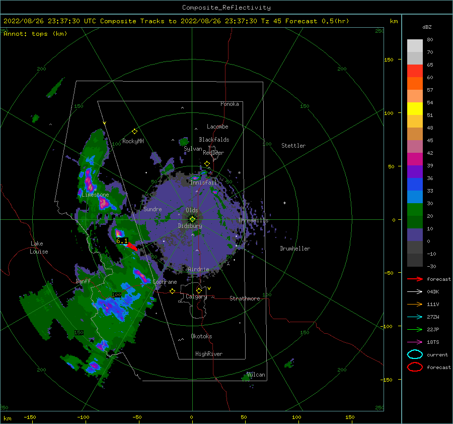Click the Olds city label
The height and width of the screenshot is (424, 453).
[x=192, y=210]
